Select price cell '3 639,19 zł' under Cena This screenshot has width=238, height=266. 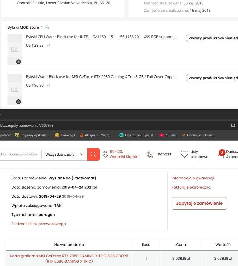[181, 258]
